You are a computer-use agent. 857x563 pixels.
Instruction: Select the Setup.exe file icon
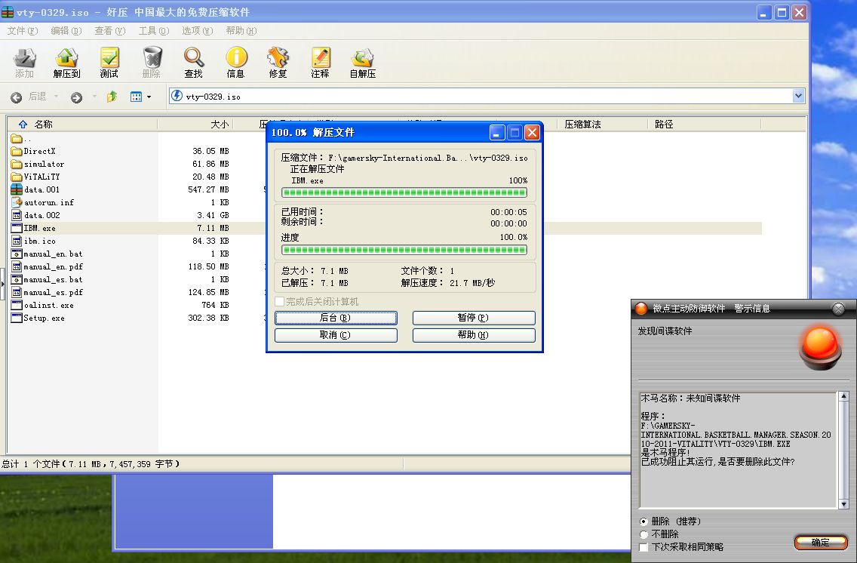pos(17,318)
